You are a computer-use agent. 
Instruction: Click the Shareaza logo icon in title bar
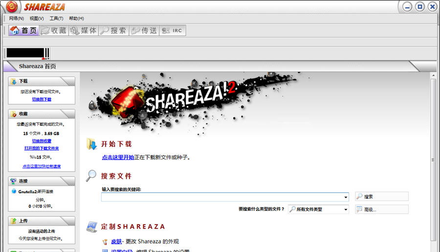click(12, 6)
